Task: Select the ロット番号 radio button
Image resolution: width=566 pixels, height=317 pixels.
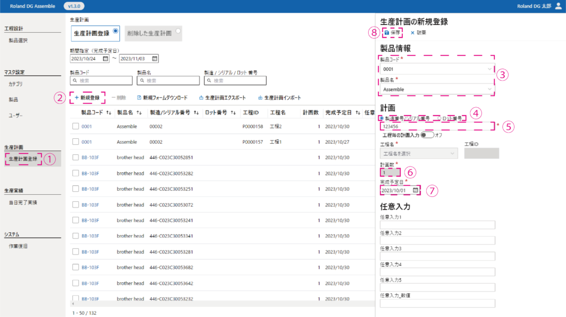Action: [x=439, y=118]
